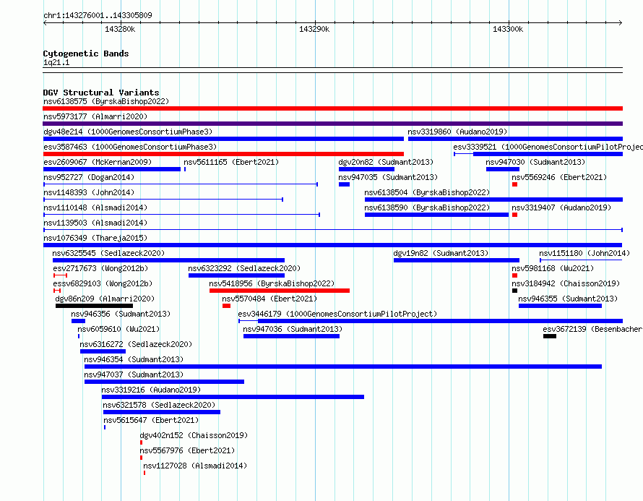Open nsv3184942 (Chaisson2019) variant
This screenshot has height=501, width=643.
pyautogui.click(x=566, y=283)
